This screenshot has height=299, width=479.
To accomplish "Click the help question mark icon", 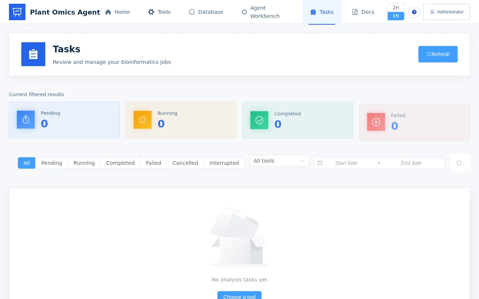I will [x=414, y=12].
